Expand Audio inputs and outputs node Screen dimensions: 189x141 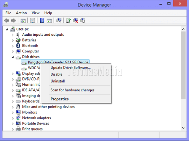click(13, 35)
